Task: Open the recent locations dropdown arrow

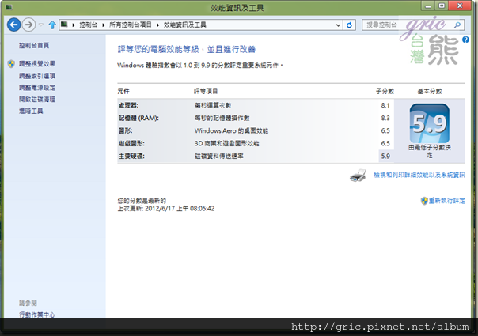Action: [41, 25]
